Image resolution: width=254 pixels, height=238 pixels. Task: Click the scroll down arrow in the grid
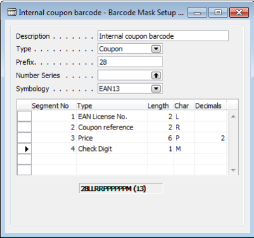[233, 170]
